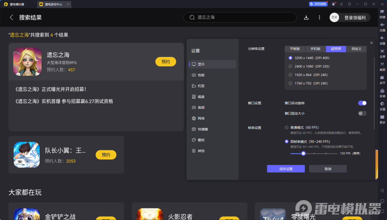Open the 磁盘 settings category
387x220 pixels.
212,97
